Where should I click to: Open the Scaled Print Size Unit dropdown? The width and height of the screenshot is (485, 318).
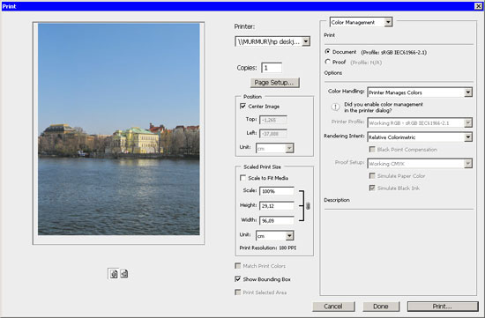pyautogui.click(x=289, y=236)
